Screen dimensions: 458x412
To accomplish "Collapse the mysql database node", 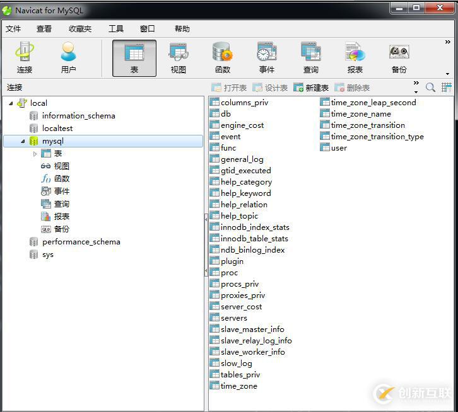I will [x=23, y=141].
